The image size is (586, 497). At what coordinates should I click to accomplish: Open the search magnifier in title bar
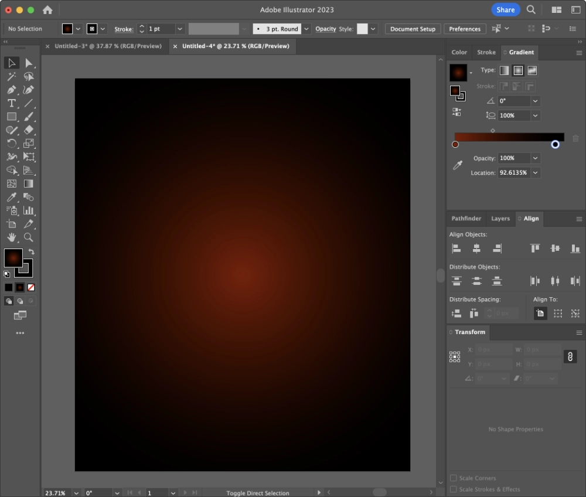coord(531,10)
